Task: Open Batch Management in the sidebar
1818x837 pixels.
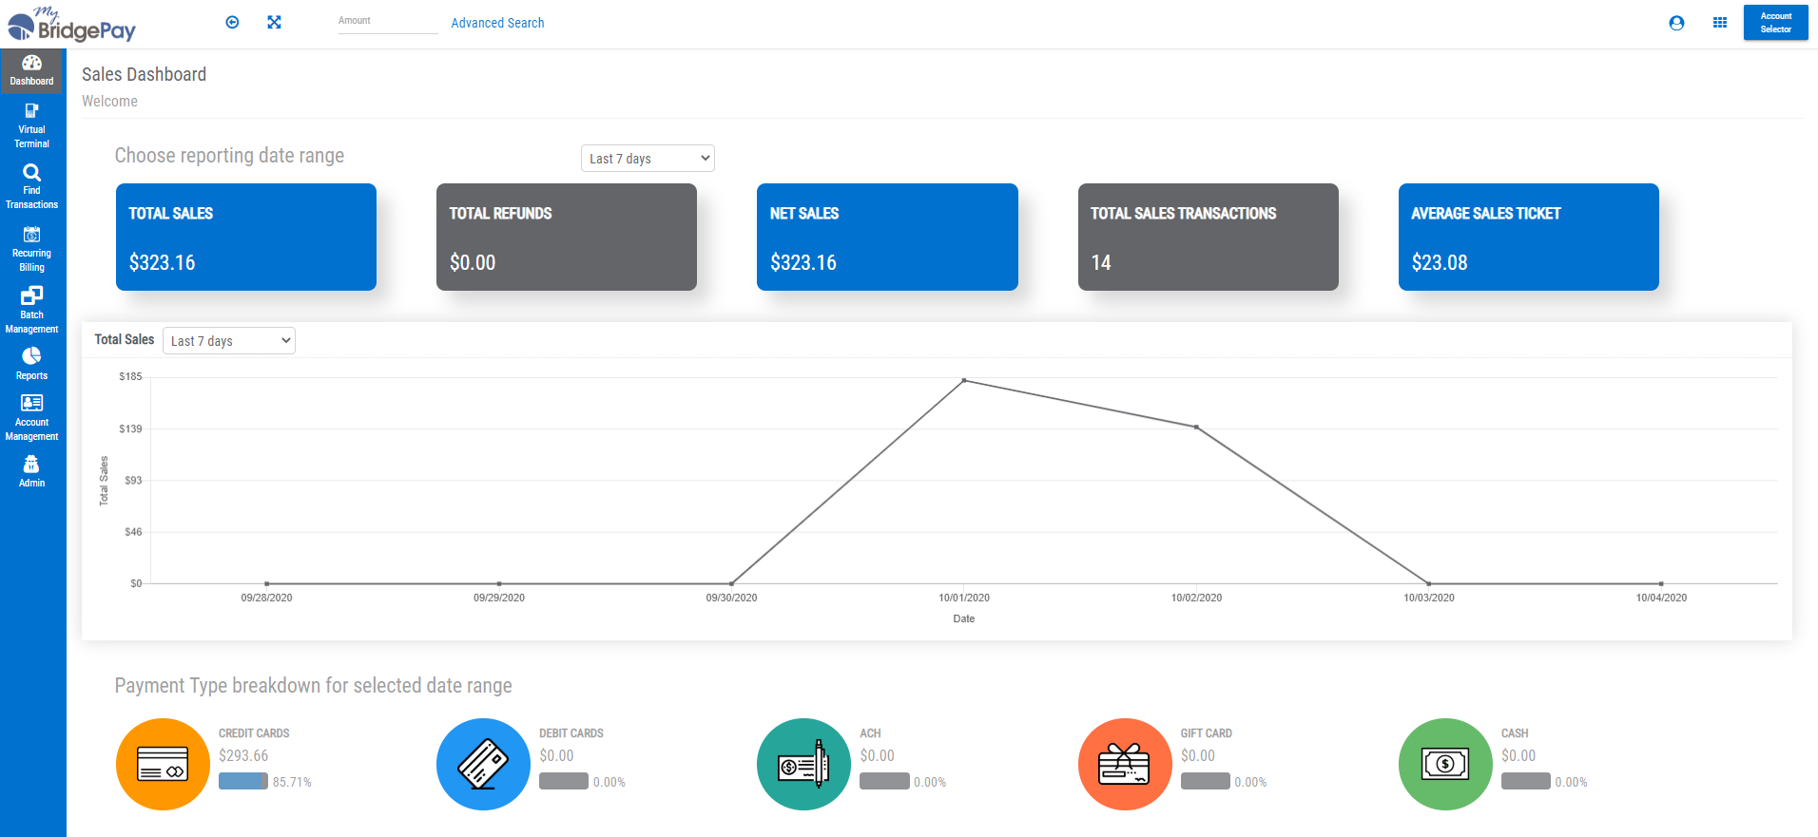Action: (32, 311)
